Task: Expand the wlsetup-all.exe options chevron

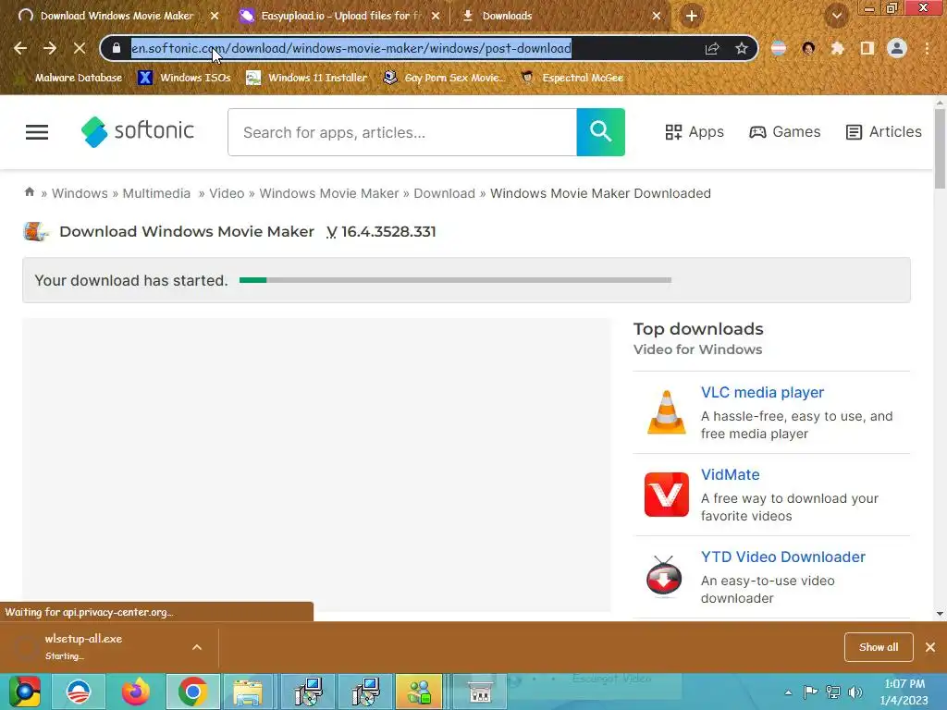Action: (197, 647)
